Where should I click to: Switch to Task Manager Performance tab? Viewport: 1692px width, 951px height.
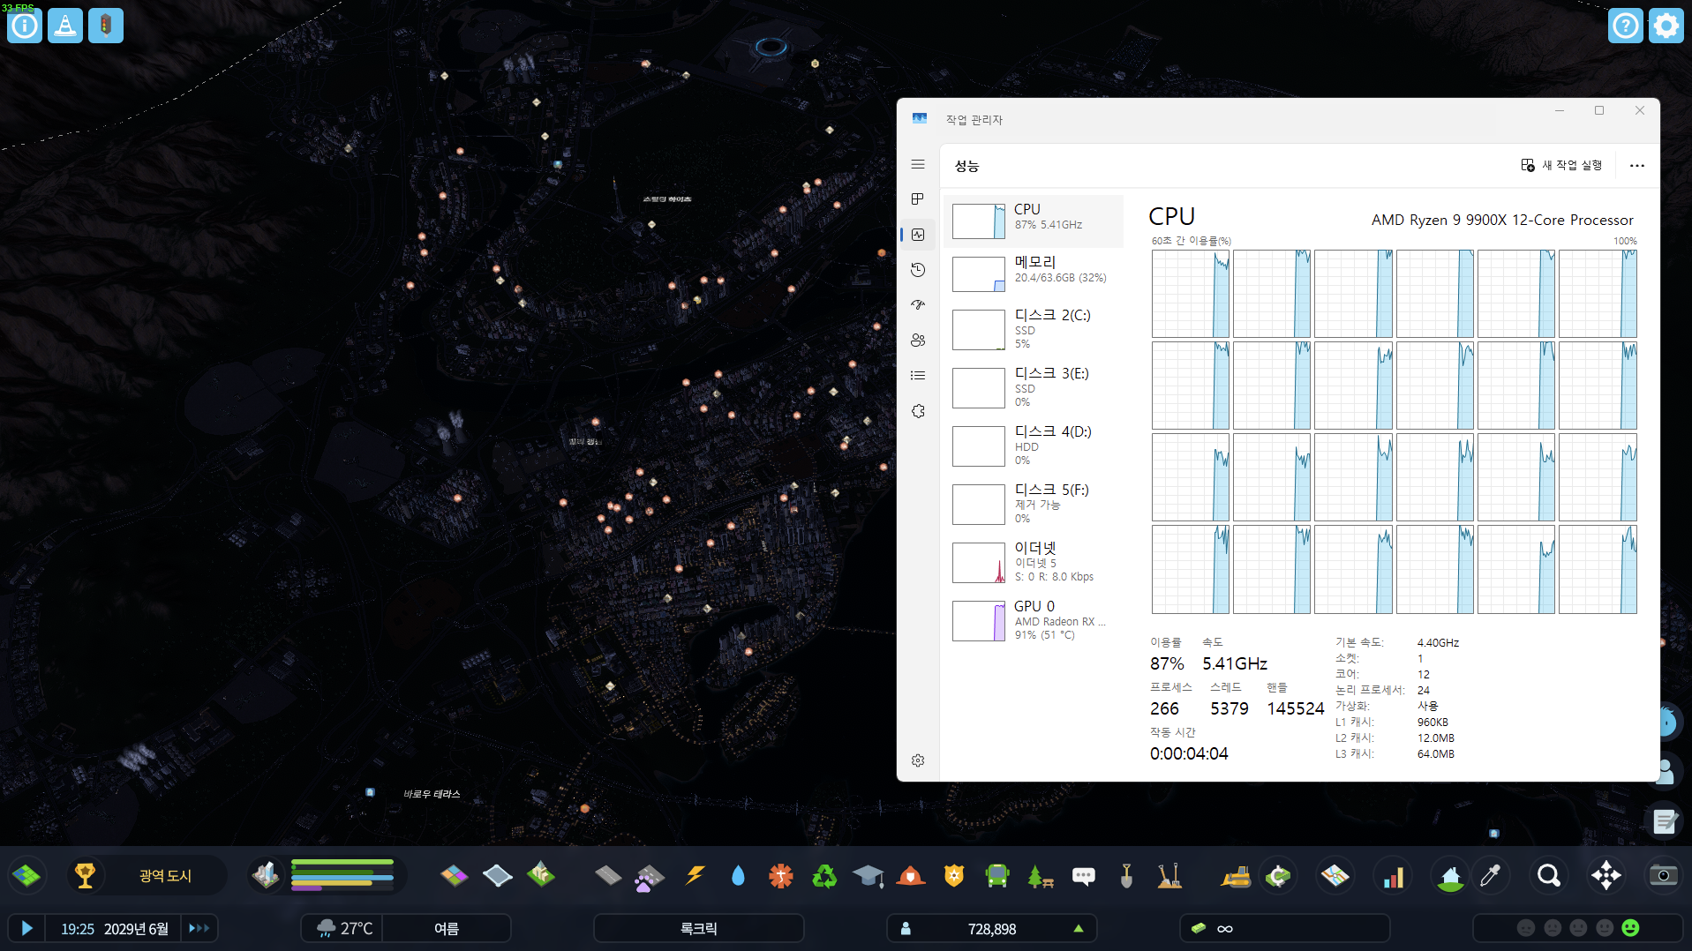[918, 235]
